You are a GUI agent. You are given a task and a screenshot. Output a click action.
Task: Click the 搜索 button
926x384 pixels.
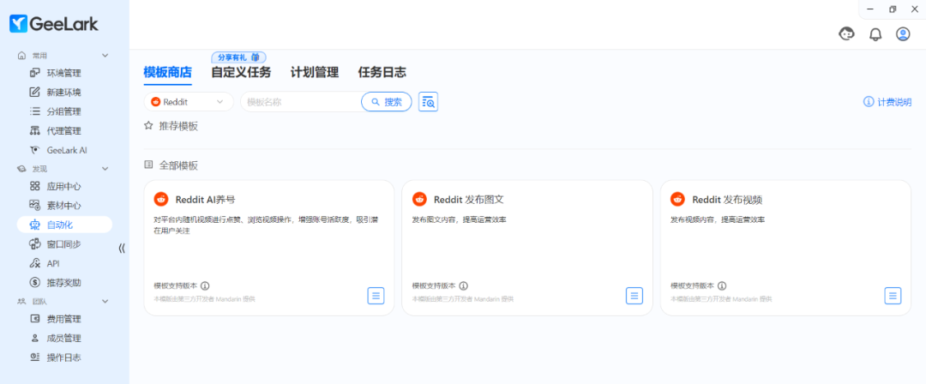coord(386,102)
